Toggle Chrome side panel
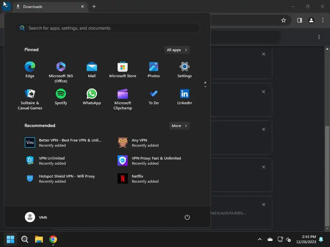 point(300,20)
